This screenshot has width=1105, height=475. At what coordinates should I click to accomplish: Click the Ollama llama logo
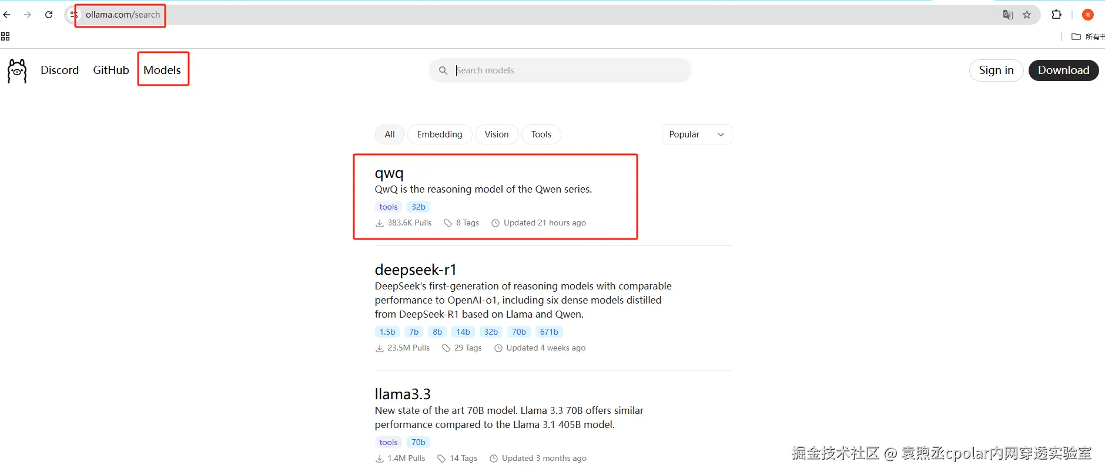click(x=17, y=70)
